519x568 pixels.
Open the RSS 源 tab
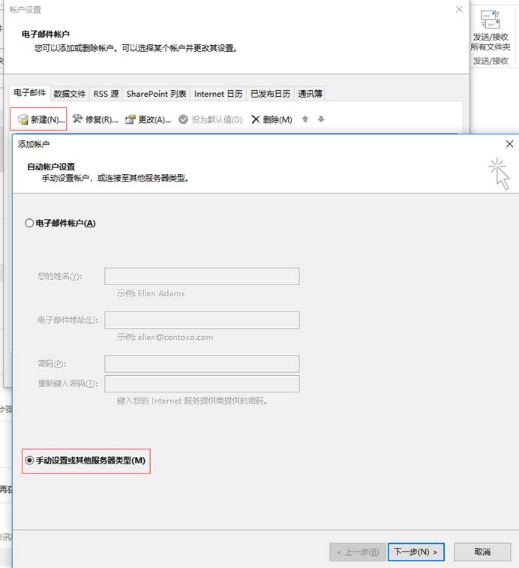pyautogui.click(x=106, y=94)
